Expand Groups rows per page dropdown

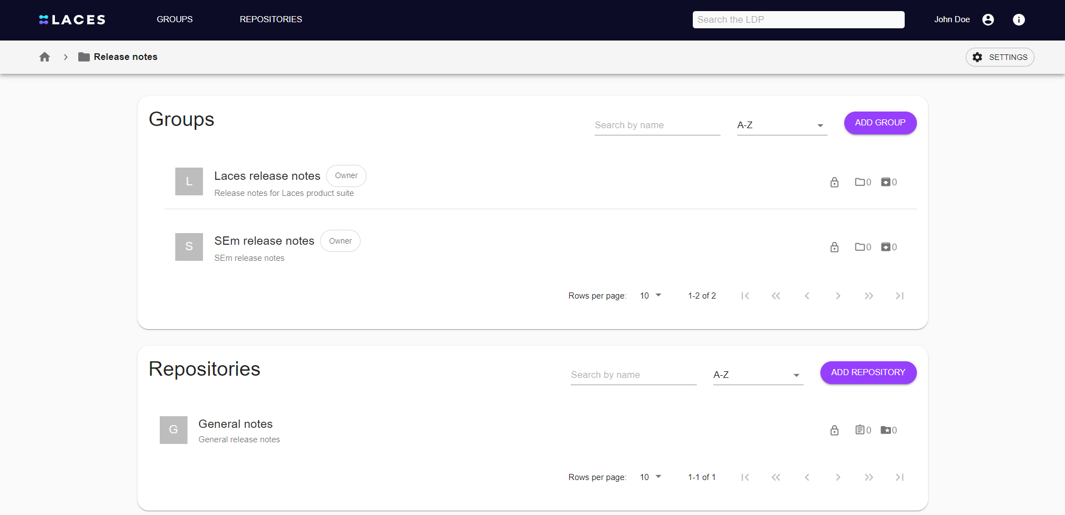click(x=651, y=296)
